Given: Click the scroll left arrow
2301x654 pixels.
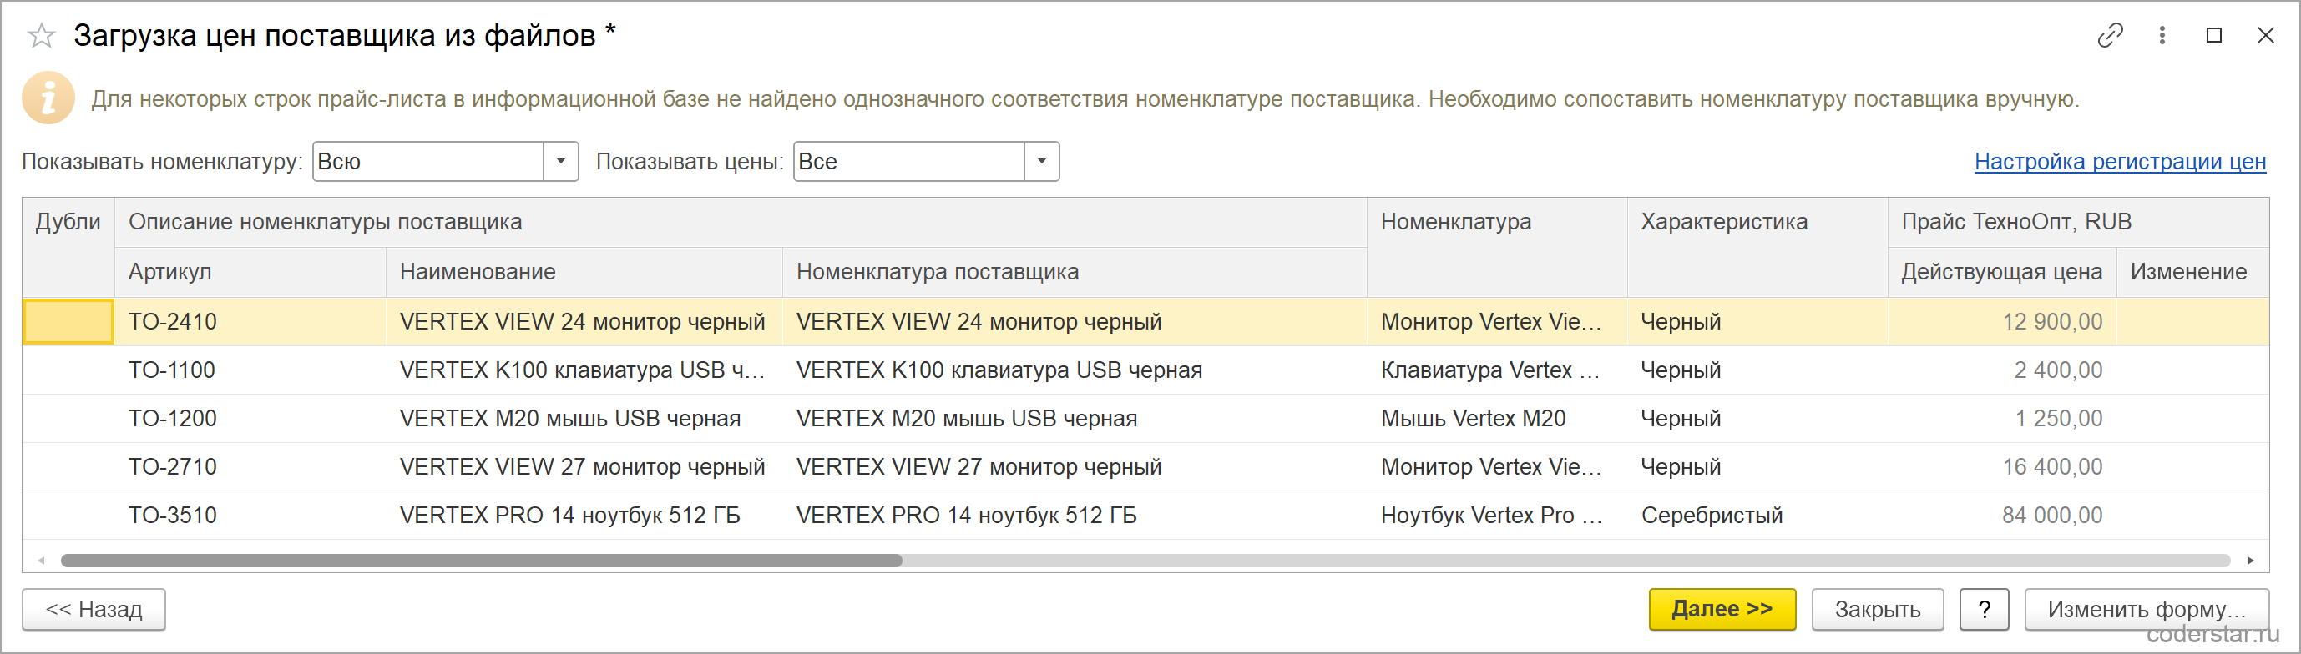Looking at the screenshot, I should pyautogui.click(x=41, y=561).
